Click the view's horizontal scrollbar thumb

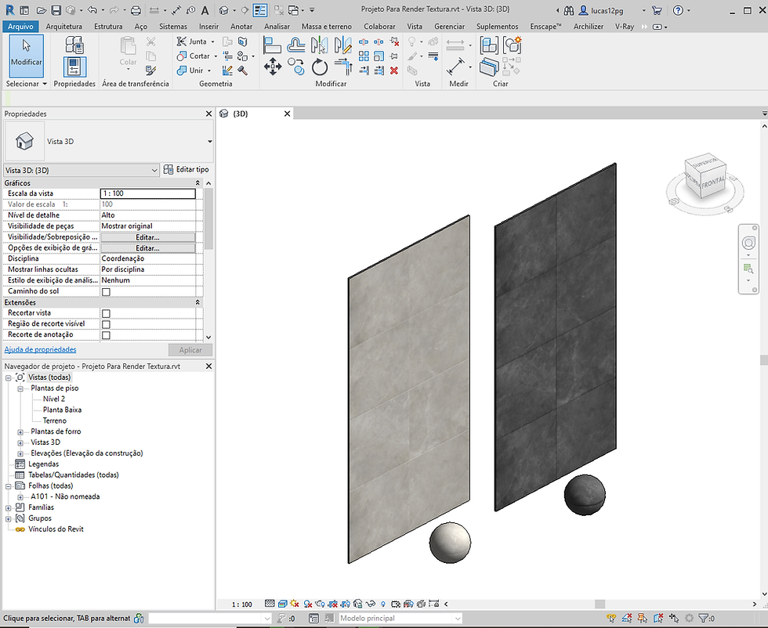tap(600, 604)
